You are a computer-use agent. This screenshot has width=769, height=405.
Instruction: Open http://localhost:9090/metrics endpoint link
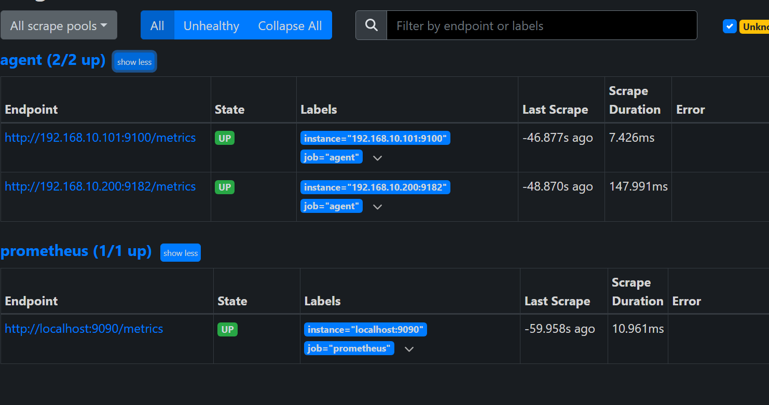coord(84,329)
